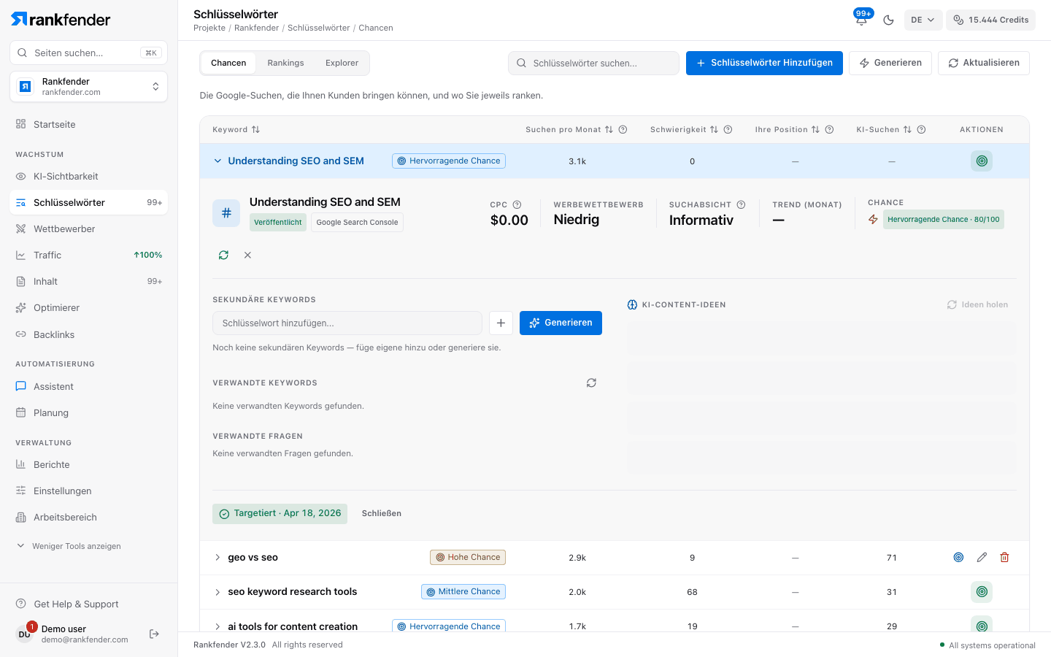Open Traffic in sidebar

[88, 255]
